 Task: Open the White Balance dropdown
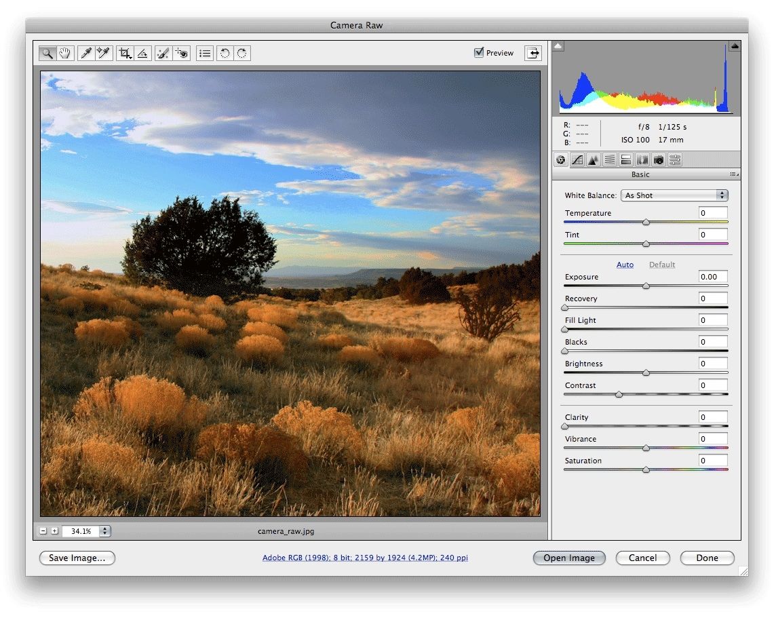674,195
